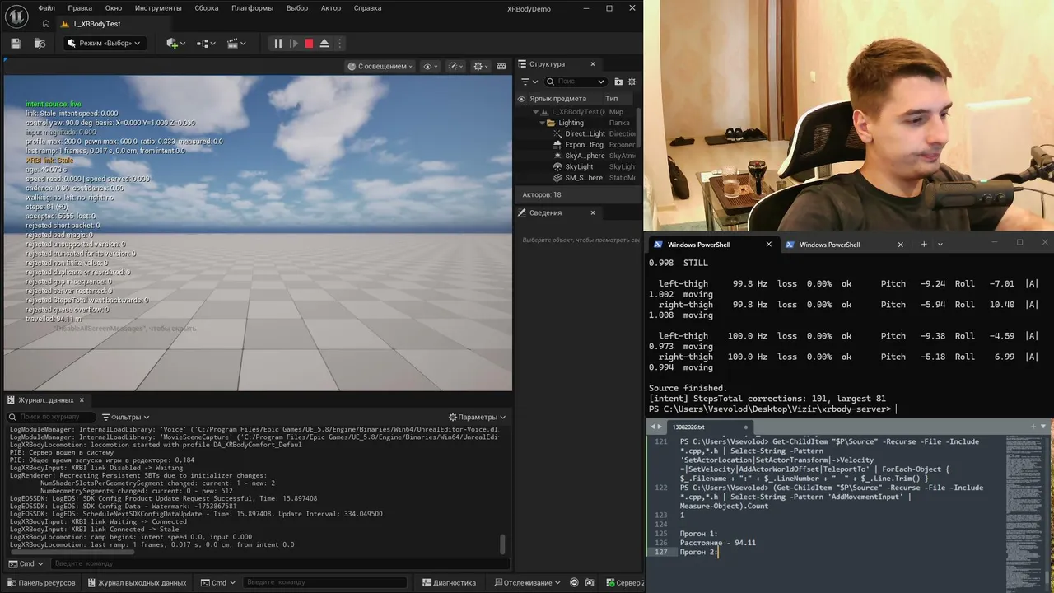Close the output log «Журнал...данных» tab
The image size is (1054, 593).
[82, 400]
